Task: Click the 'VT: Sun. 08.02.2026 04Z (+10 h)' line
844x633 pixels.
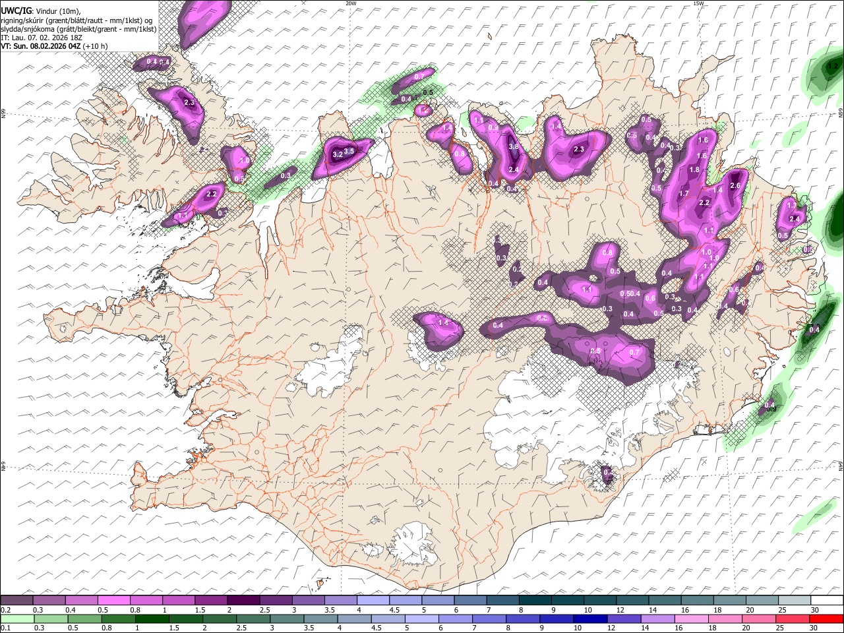Action: click(x=54, y=46)
